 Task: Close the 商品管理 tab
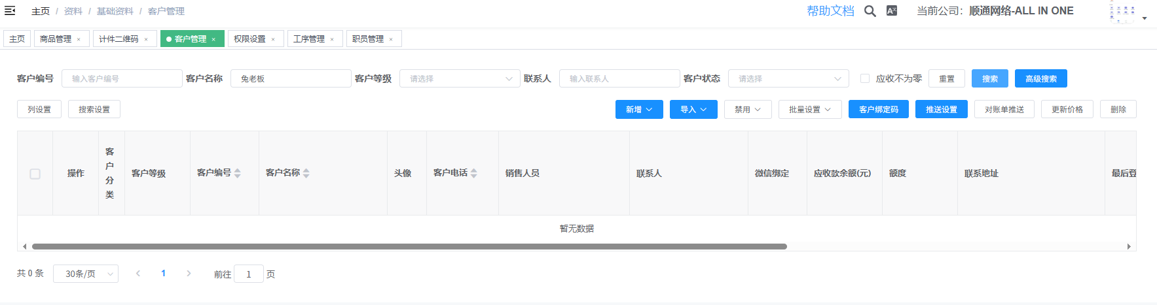pos(79,39)
